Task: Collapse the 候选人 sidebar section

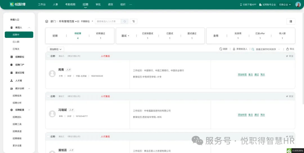Action: [29, 28]
